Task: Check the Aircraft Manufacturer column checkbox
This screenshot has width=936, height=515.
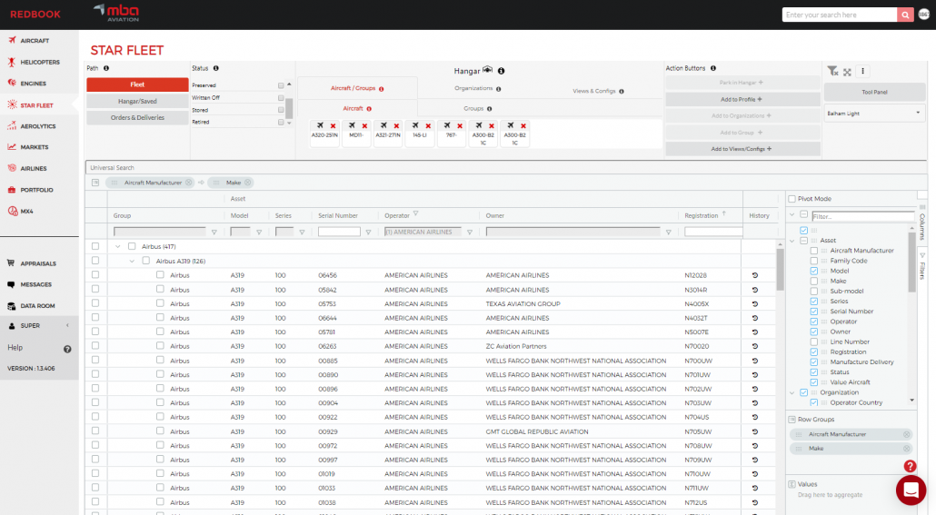Action: (813, 251)
